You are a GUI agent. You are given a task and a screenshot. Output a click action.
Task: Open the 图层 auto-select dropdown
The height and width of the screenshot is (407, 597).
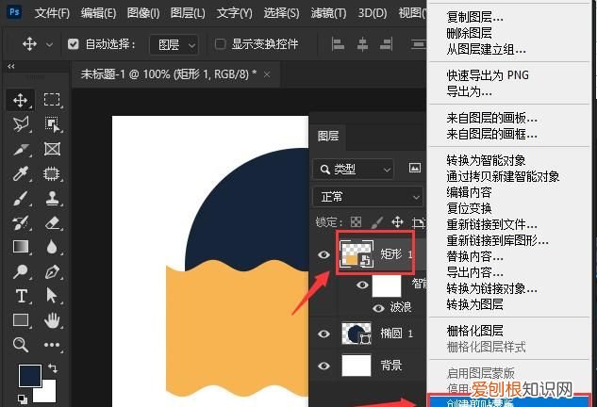(174, 45)
